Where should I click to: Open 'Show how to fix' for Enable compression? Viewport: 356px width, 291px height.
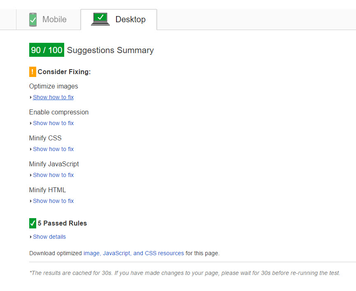(53, 123)
